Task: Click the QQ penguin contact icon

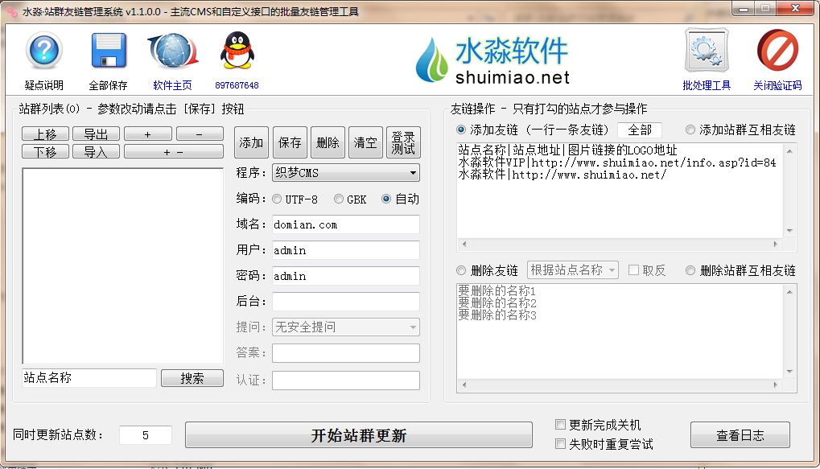Action: 237,50
